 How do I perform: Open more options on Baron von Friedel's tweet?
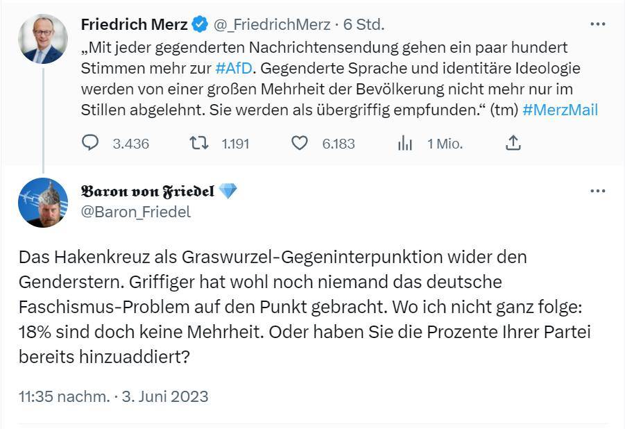pos(597,191)
